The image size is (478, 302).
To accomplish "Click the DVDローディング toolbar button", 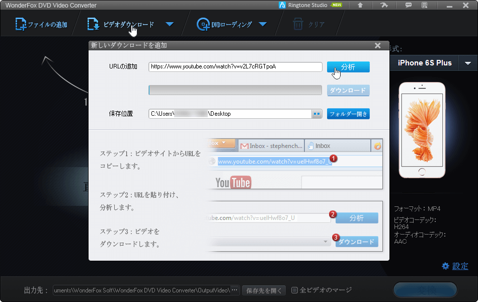I will click(x=224, y=24).
